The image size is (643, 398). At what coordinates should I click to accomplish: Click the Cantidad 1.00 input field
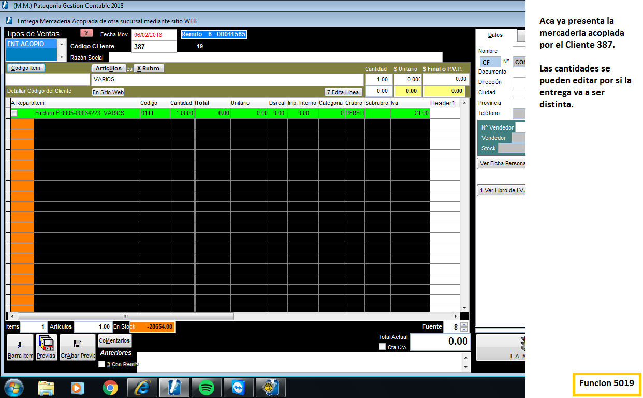(x=378, y=79)
